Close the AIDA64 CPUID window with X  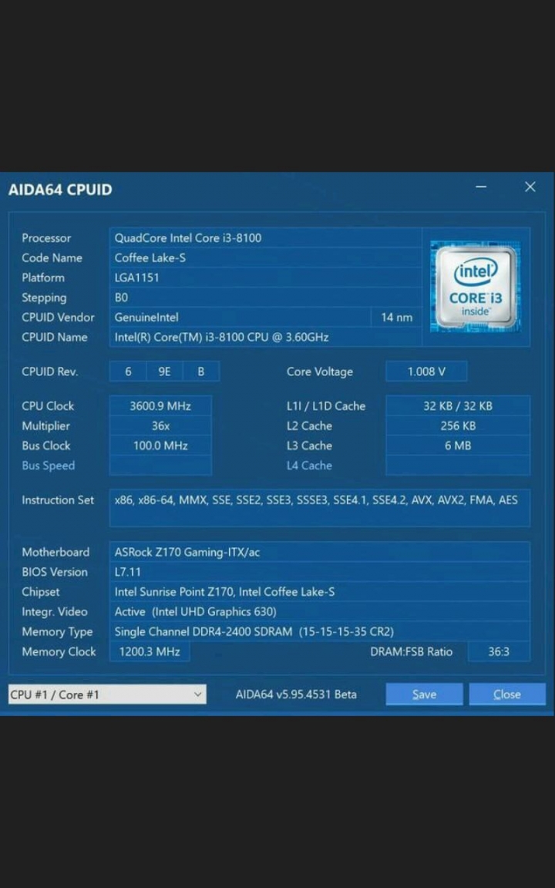[530, 187]
